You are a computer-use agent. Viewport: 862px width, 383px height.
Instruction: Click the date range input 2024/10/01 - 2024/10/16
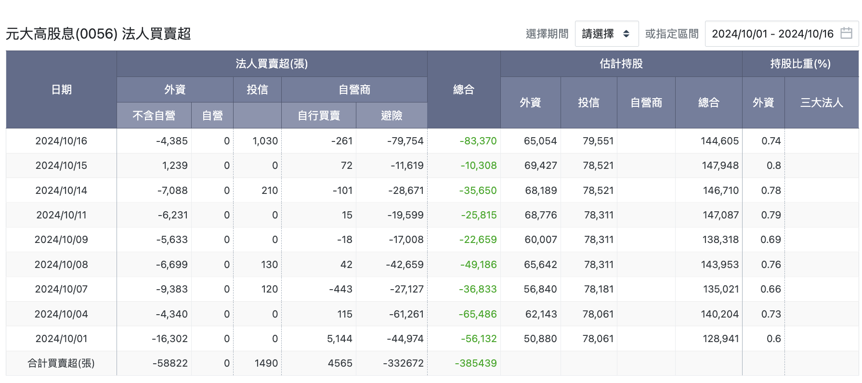pyautogui.click(x=782, y=34)
